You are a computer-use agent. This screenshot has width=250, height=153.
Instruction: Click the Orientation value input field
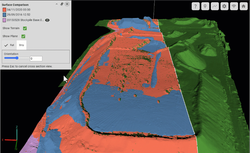[36, 58]
